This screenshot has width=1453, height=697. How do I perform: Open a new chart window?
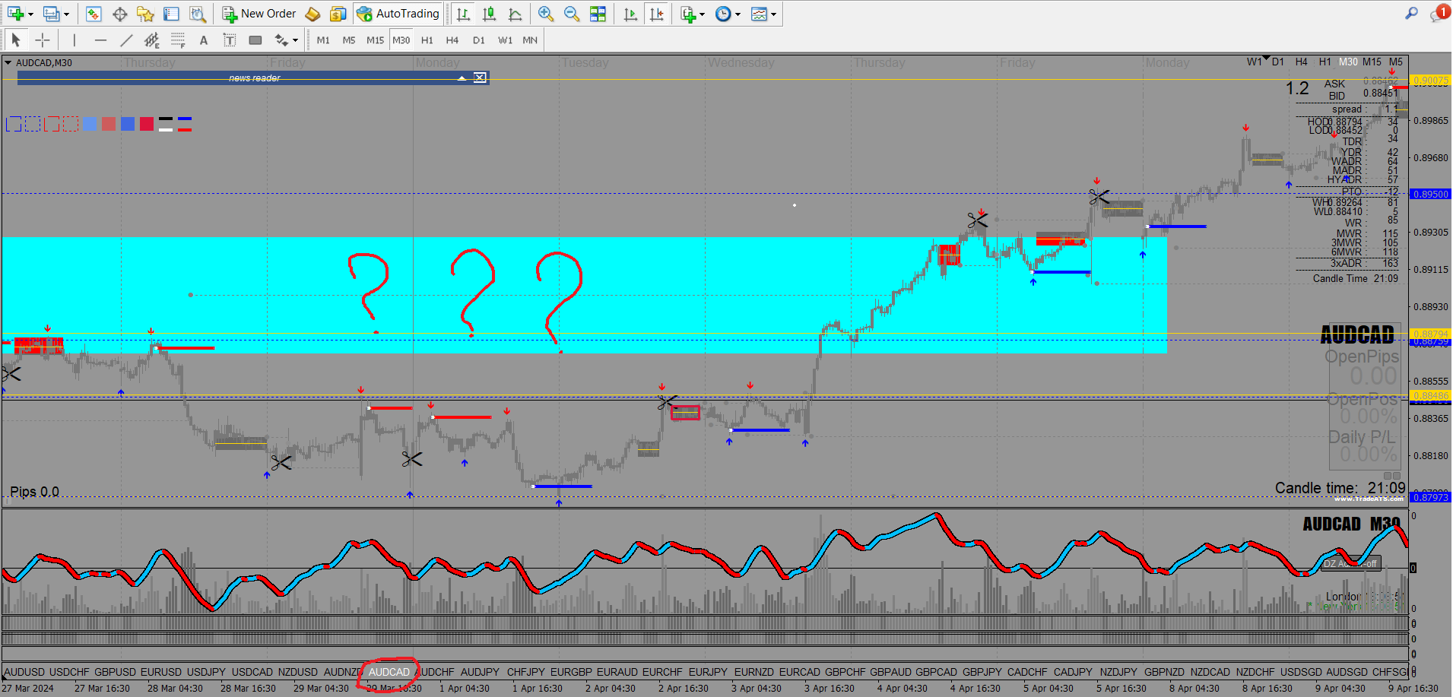coord(15,14)
